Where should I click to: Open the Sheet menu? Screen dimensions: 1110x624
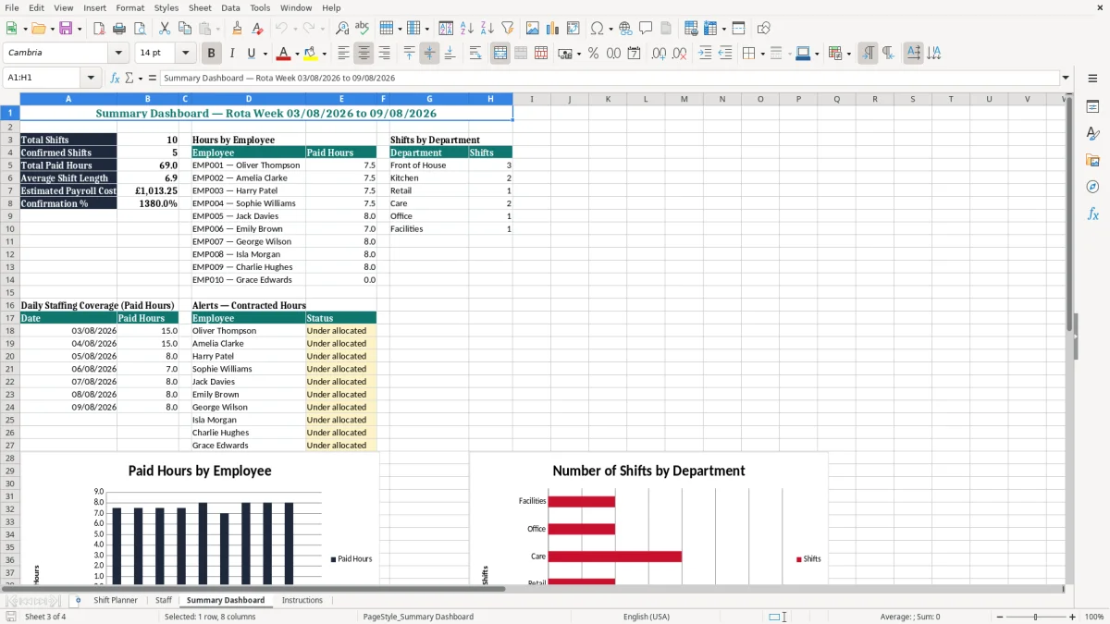(x=200, y=7)
